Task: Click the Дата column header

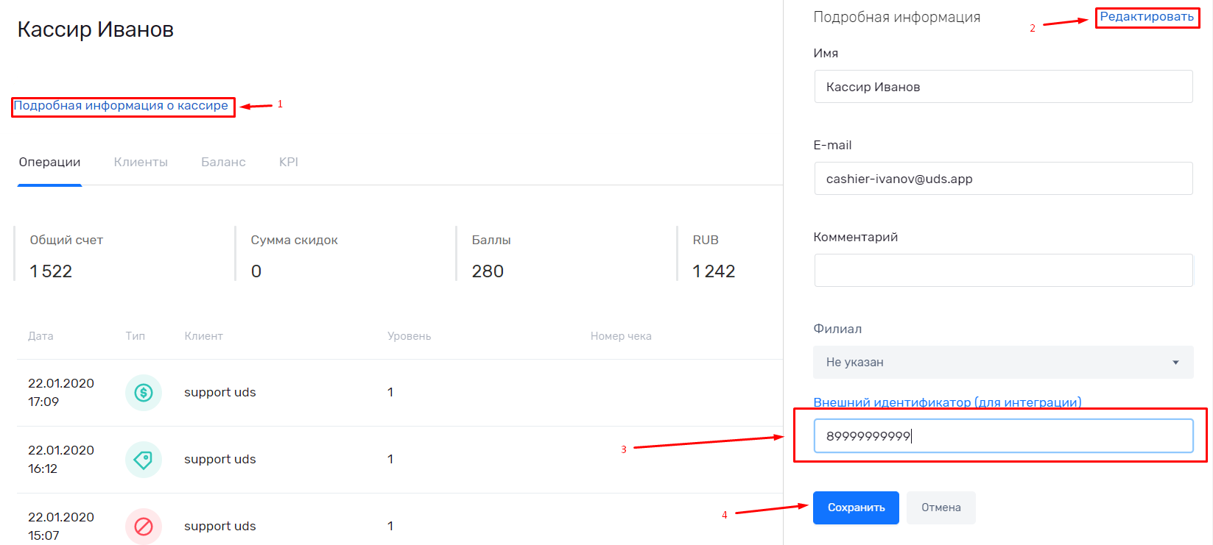Action: coord(41,336)
